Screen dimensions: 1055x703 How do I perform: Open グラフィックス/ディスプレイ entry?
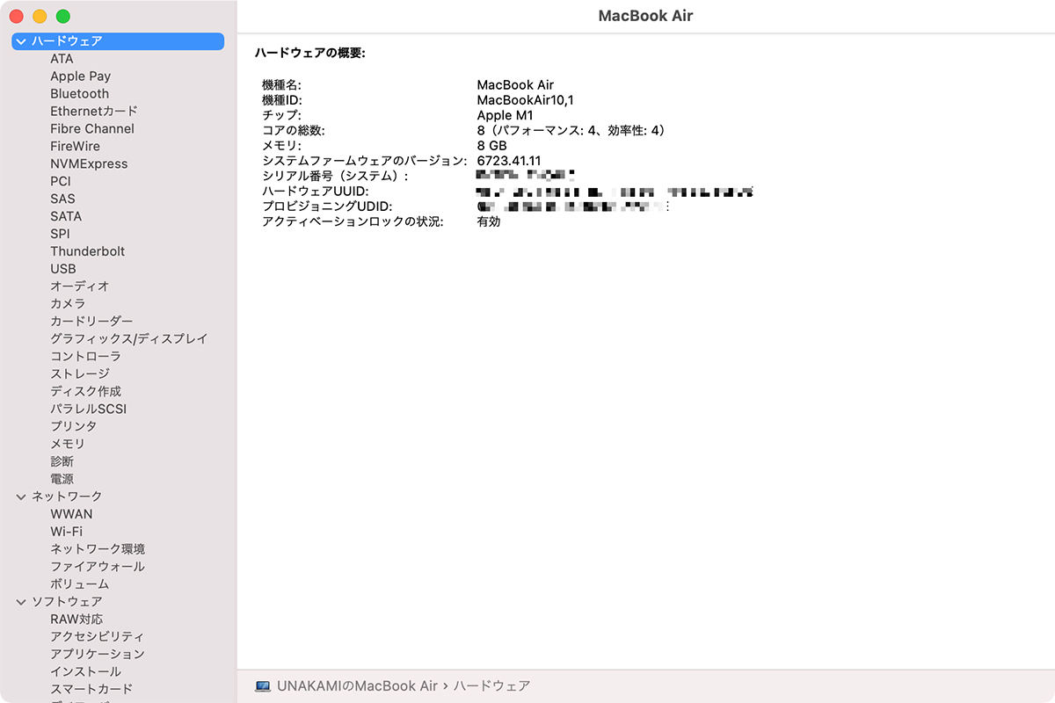[129, 339]
